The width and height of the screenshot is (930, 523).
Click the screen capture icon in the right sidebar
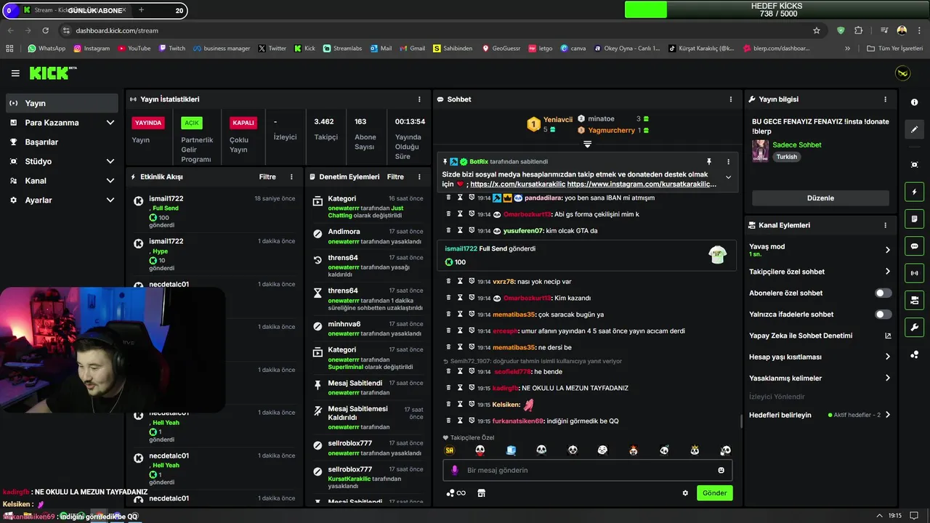tap(914, 165)
